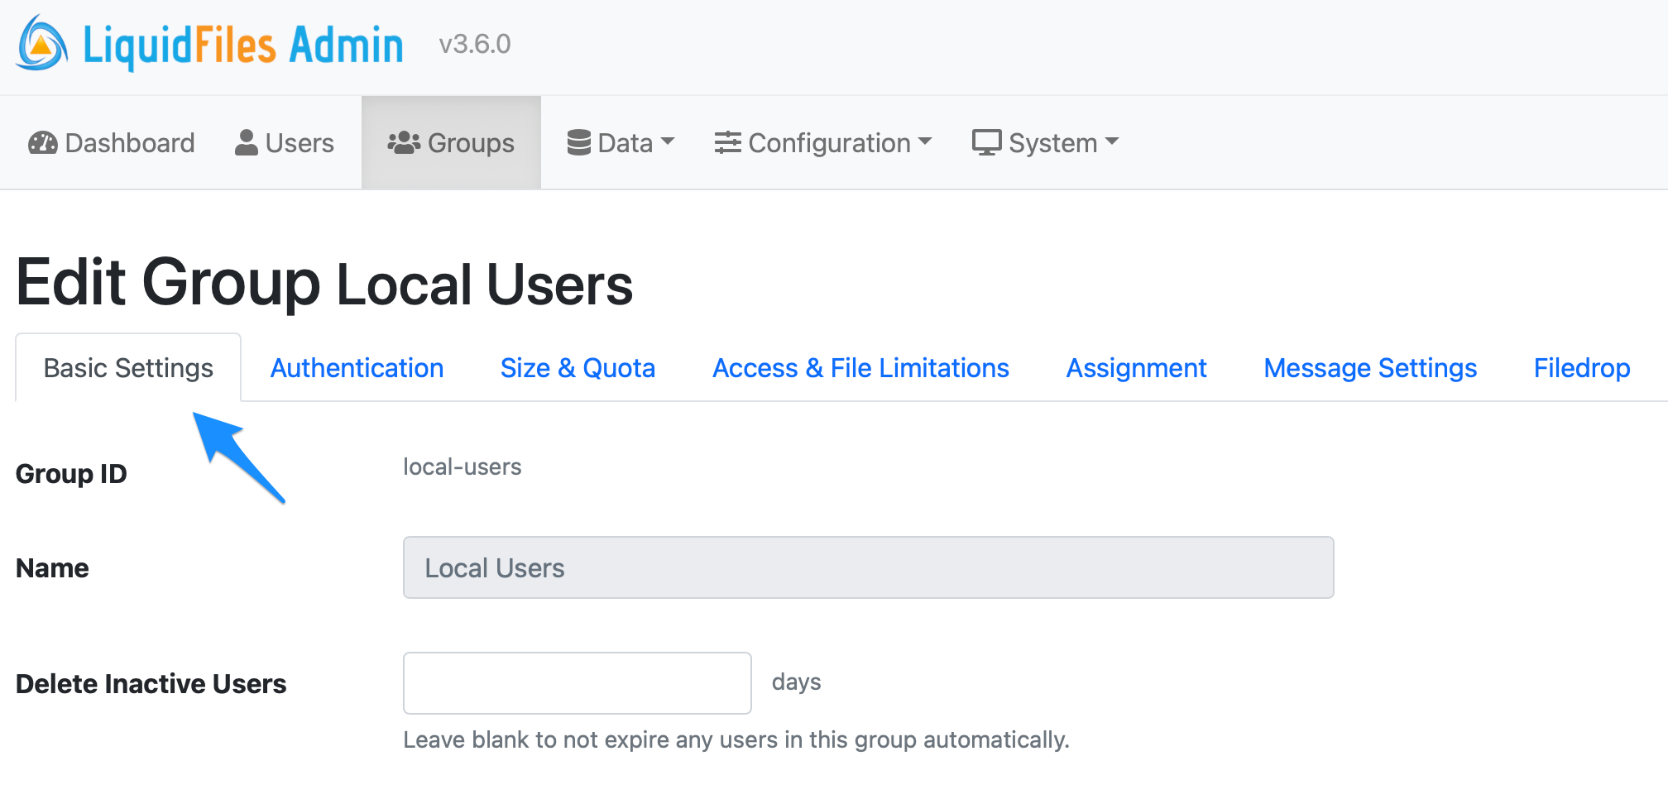
Task: Click the System monitor icon
Action: click(987, 141)
